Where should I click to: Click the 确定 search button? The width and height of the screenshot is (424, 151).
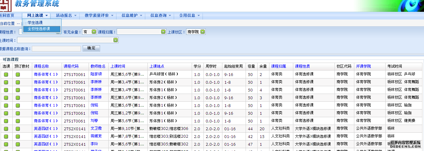[x=91, y=48]
